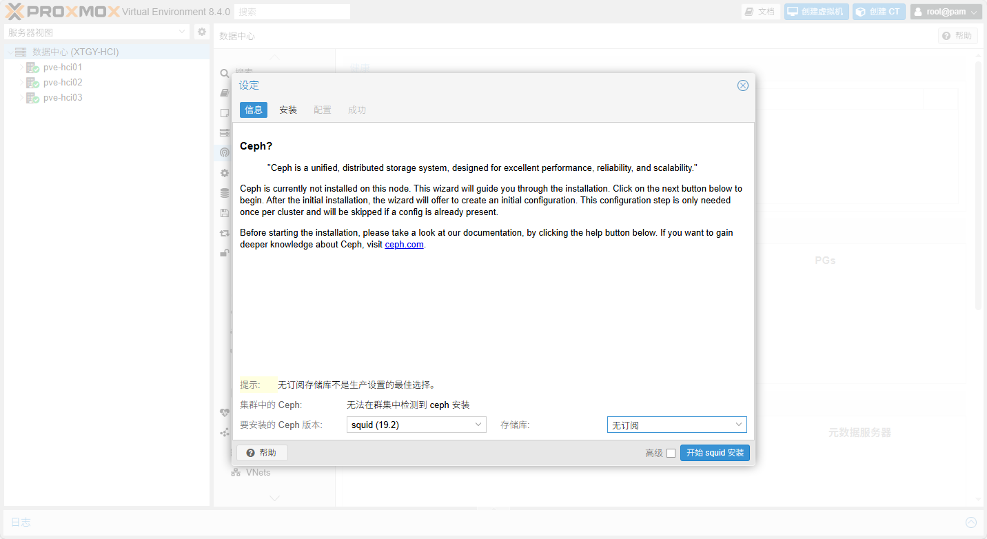The height and width of the screenshot is (539, 987).
Task: Click the 日志 log panel title
Action: pos(21,522)
